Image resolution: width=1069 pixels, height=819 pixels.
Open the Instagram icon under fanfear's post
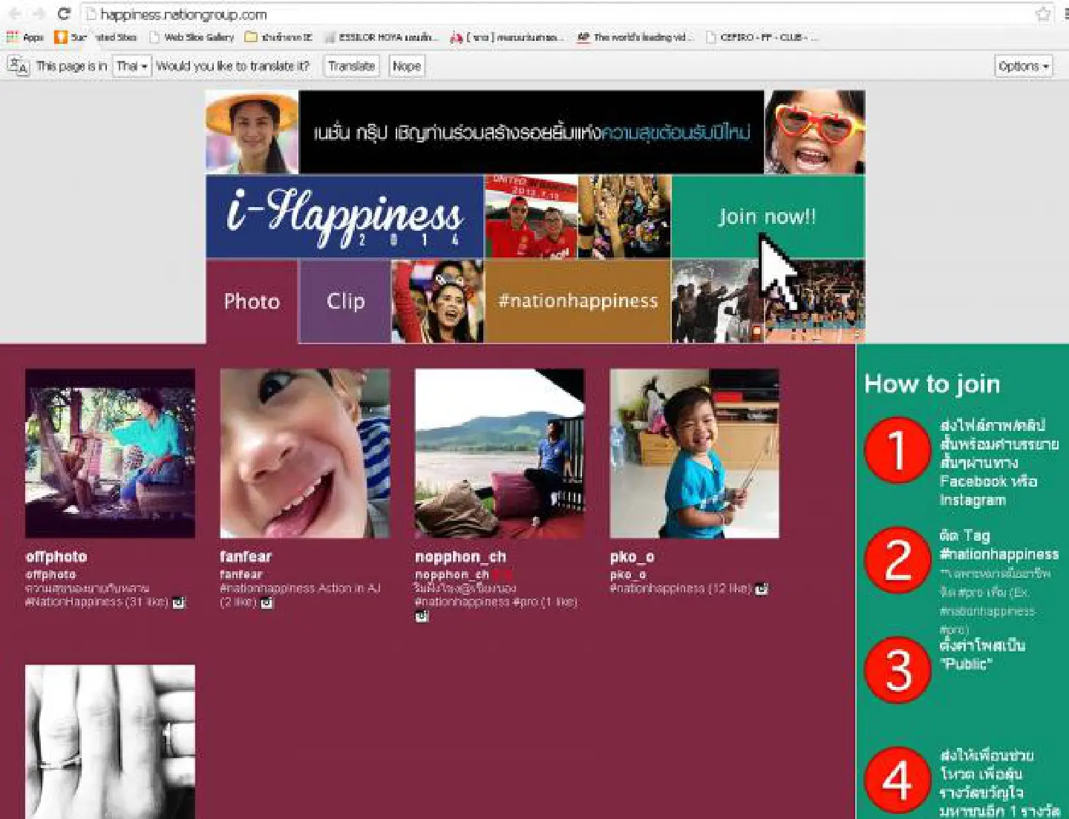click(267, 602)
